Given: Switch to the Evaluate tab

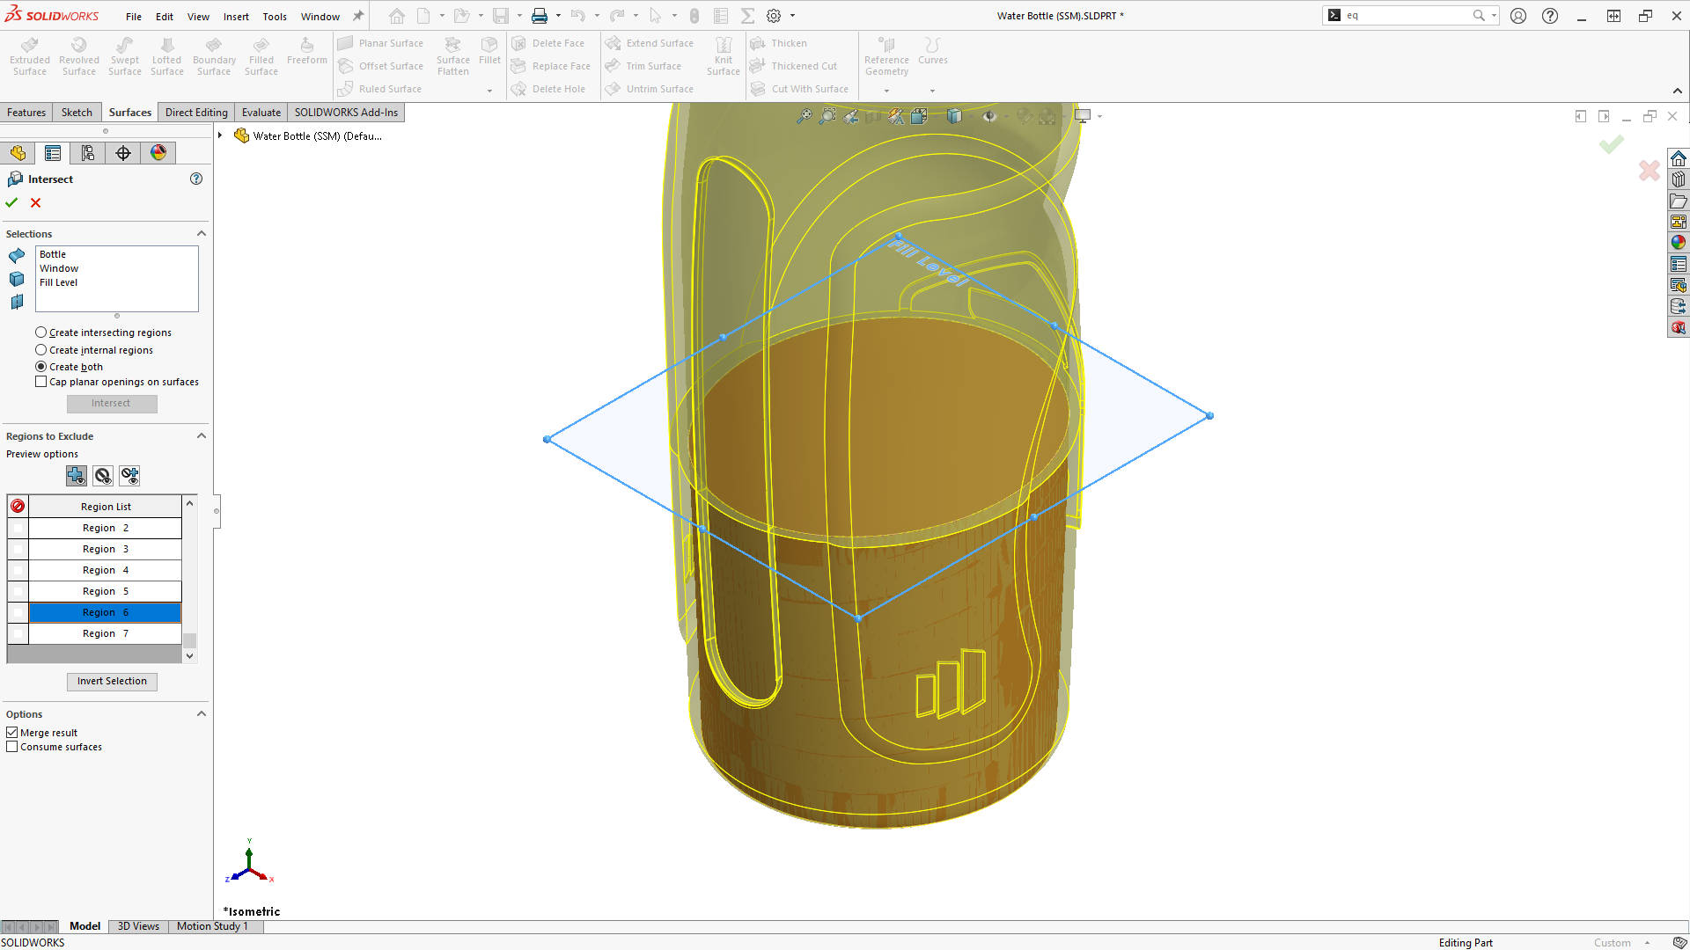Looking at the screenshot, I should click(x=261, y=112).
